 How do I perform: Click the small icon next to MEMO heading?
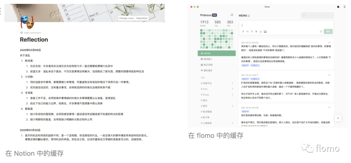tap(249, 16)
